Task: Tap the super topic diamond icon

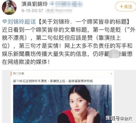Action: [5, 22]
